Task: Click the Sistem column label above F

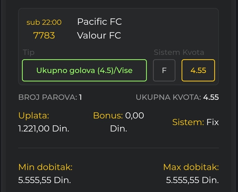Action: click(167, 52)
